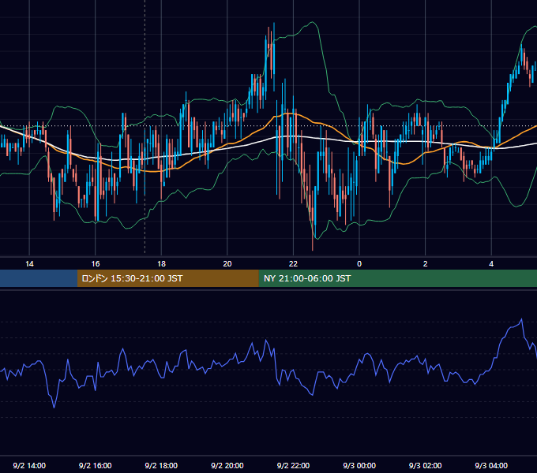Click the 9/3 02:00 time label

(425, 465)
